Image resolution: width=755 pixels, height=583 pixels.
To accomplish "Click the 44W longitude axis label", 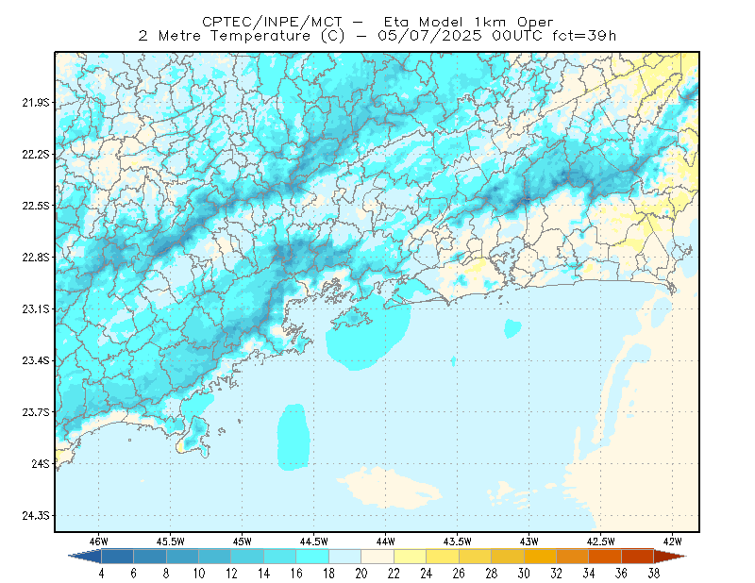I will (385, 541).
